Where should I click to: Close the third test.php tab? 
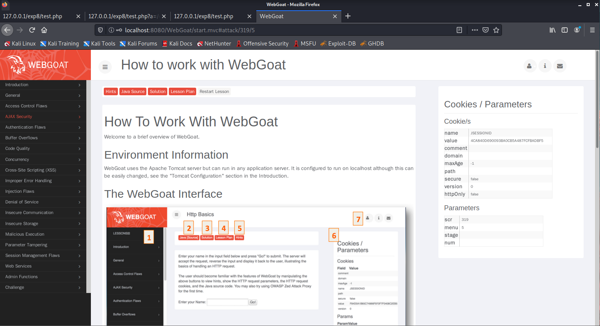(x=249, y=16)
